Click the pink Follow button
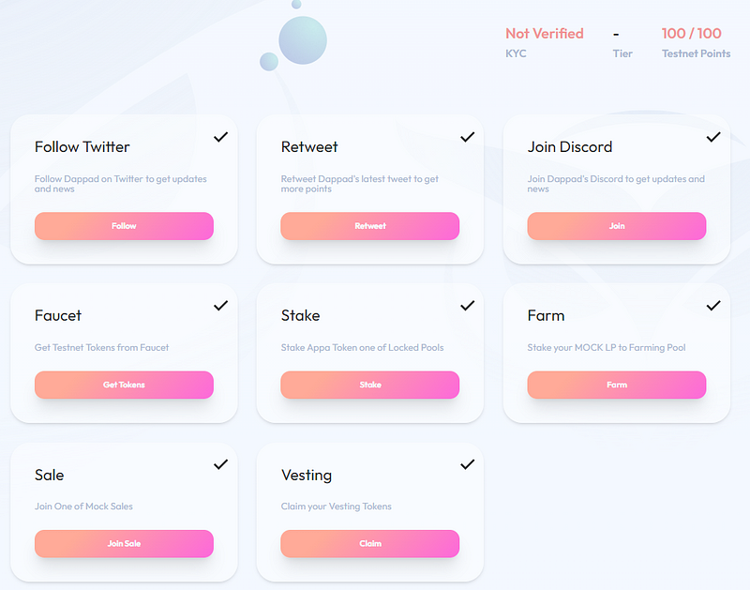 click(124, 226)
